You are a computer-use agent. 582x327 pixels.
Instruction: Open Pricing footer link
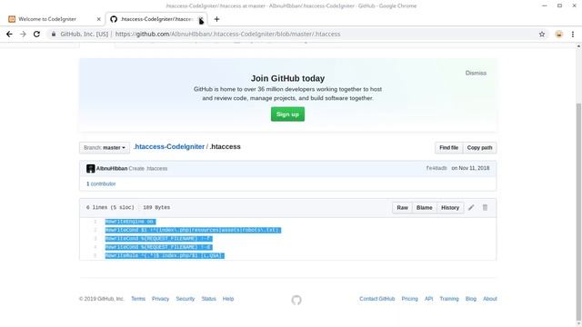point(410,299)
